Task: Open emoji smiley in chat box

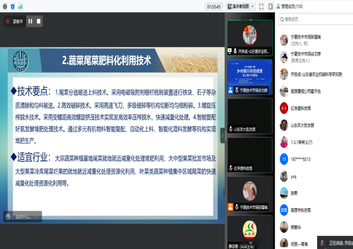Action: click(8, 217)
